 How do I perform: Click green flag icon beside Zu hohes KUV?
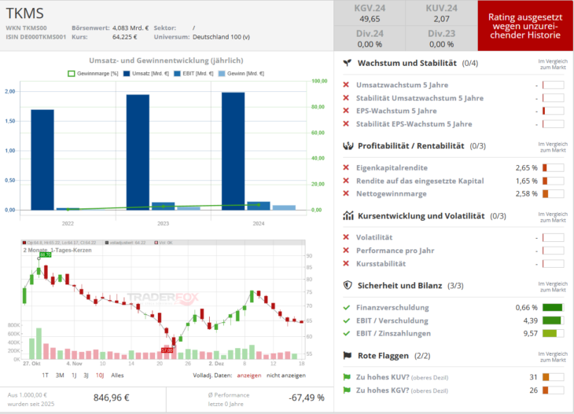(x=347, y=377)
